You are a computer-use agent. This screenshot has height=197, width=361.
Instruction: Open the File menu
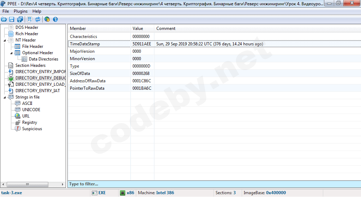6,11
